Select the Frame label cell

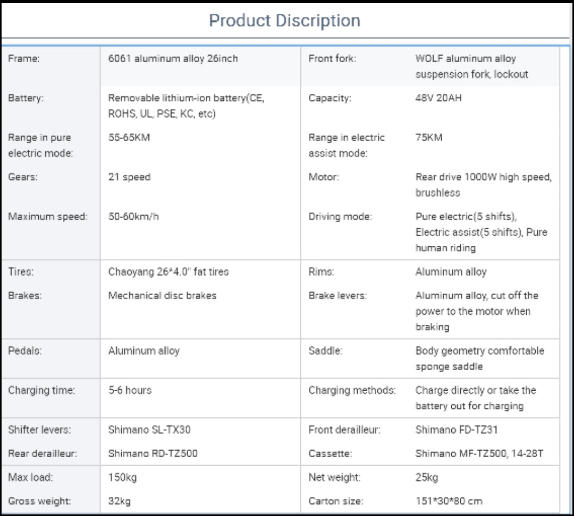[24, 58]
